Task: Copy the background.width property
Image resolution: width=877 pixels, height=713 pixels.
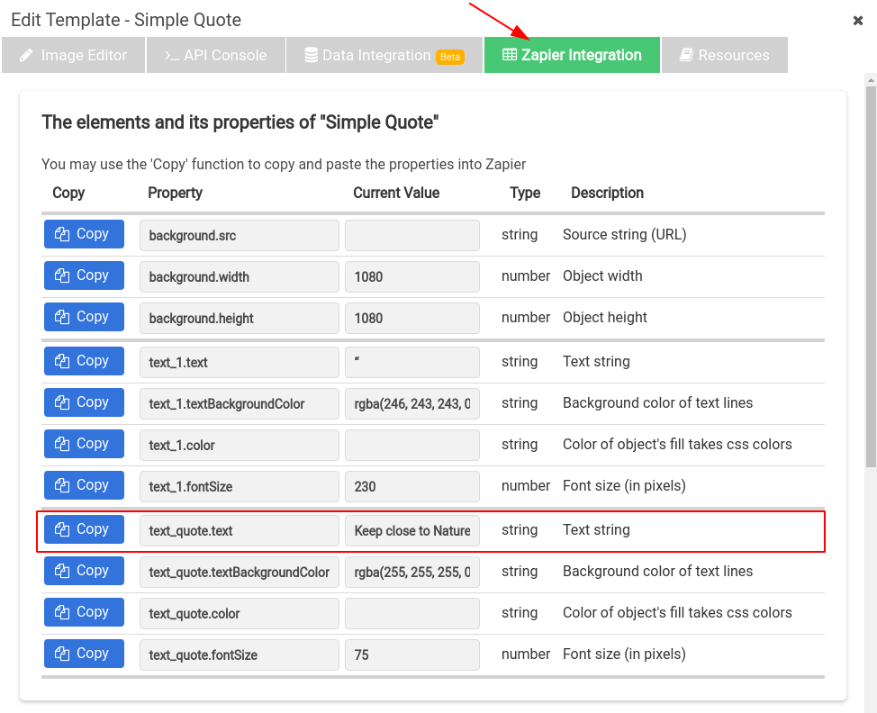Action: click(84, 275)
